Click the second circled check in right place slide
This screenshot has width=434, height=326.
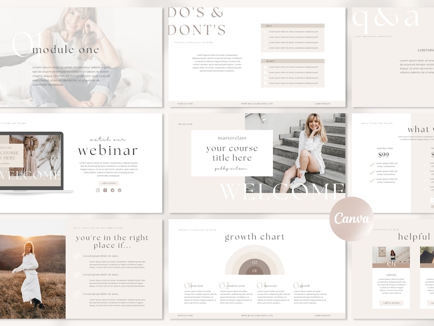[x=77, y=275]
